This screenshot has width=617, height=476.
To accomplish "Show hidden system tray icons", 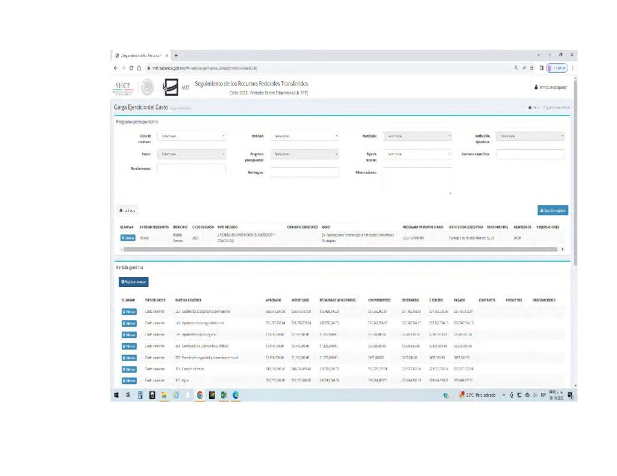I will tap(504, 395).
